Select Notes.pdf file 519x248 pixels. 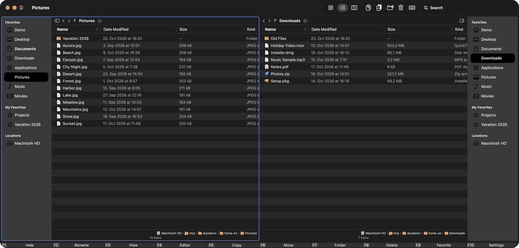click(364, 67)
